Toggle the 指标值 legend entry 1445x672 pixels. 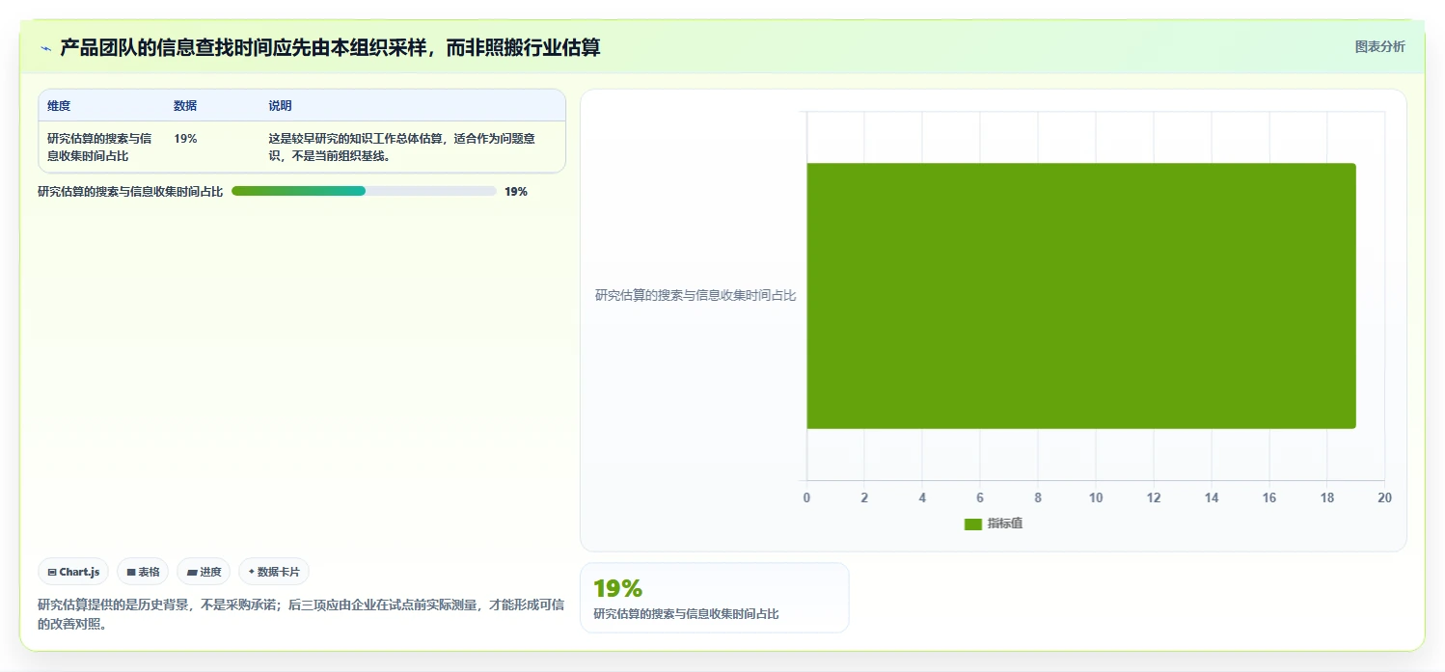tap(994, 524)
